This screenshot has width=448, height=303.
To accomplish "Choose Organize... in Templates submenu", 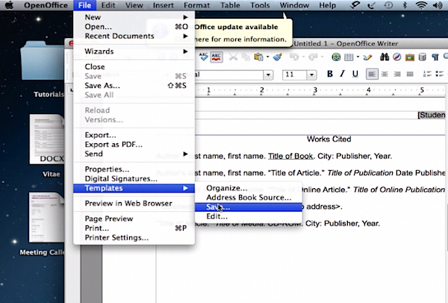I will (249, 188).
